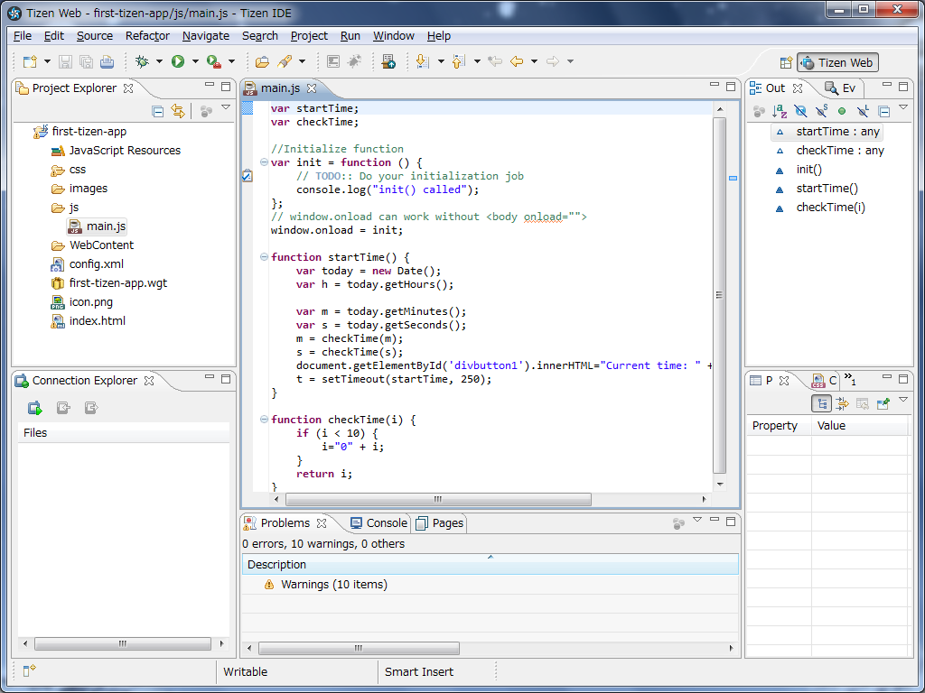Toggle Hide Non-Public Members green dot
The width and height of the screenshot is (925, 693).
(842, 111)
